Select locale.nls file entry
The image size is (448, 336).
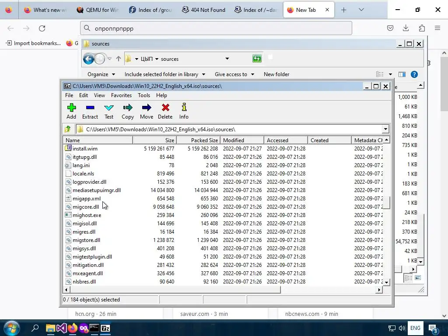223,173
